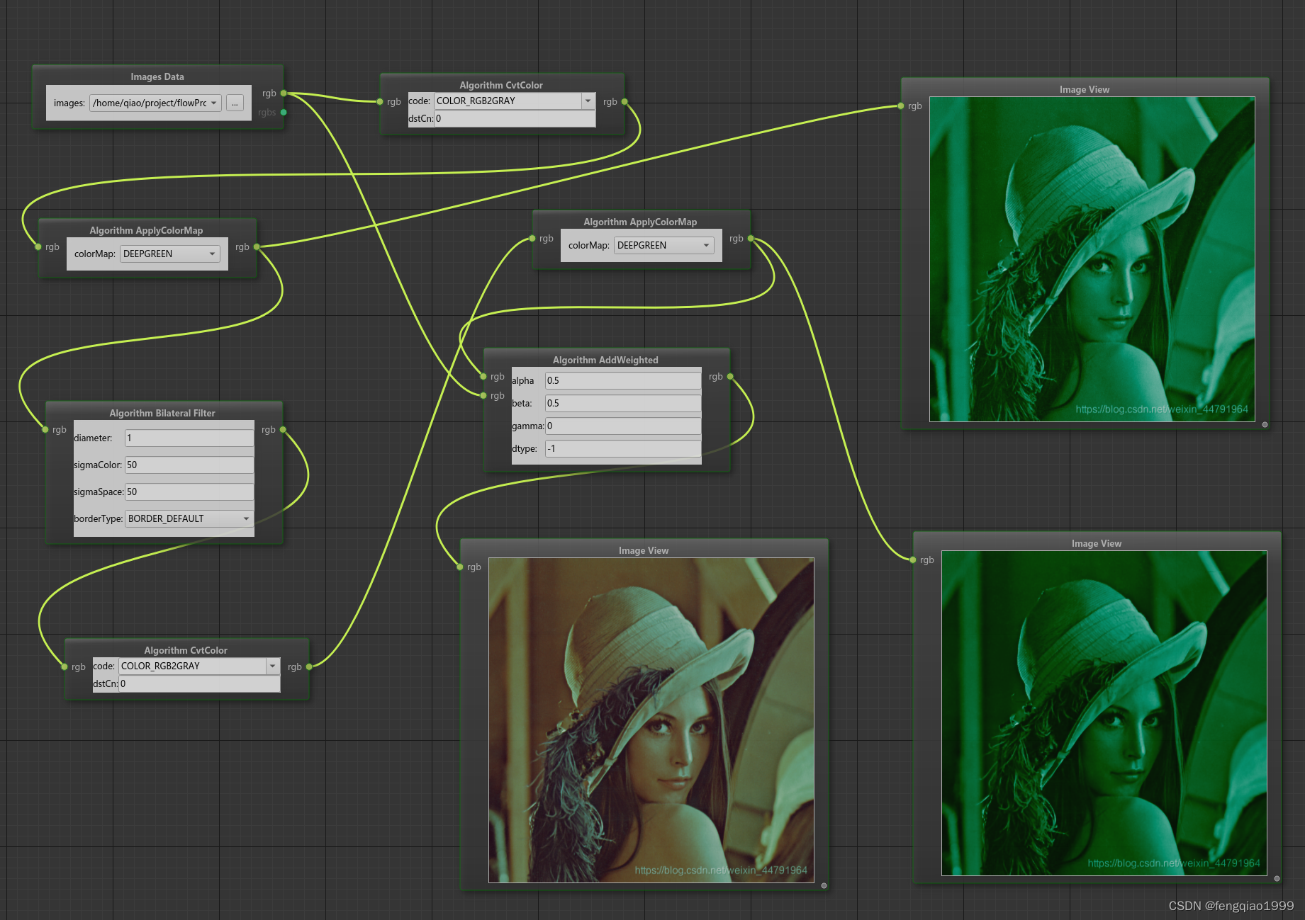Click the beta field in AddWeighted
This screenshot has width=1305, height=920.
point(622,403)
